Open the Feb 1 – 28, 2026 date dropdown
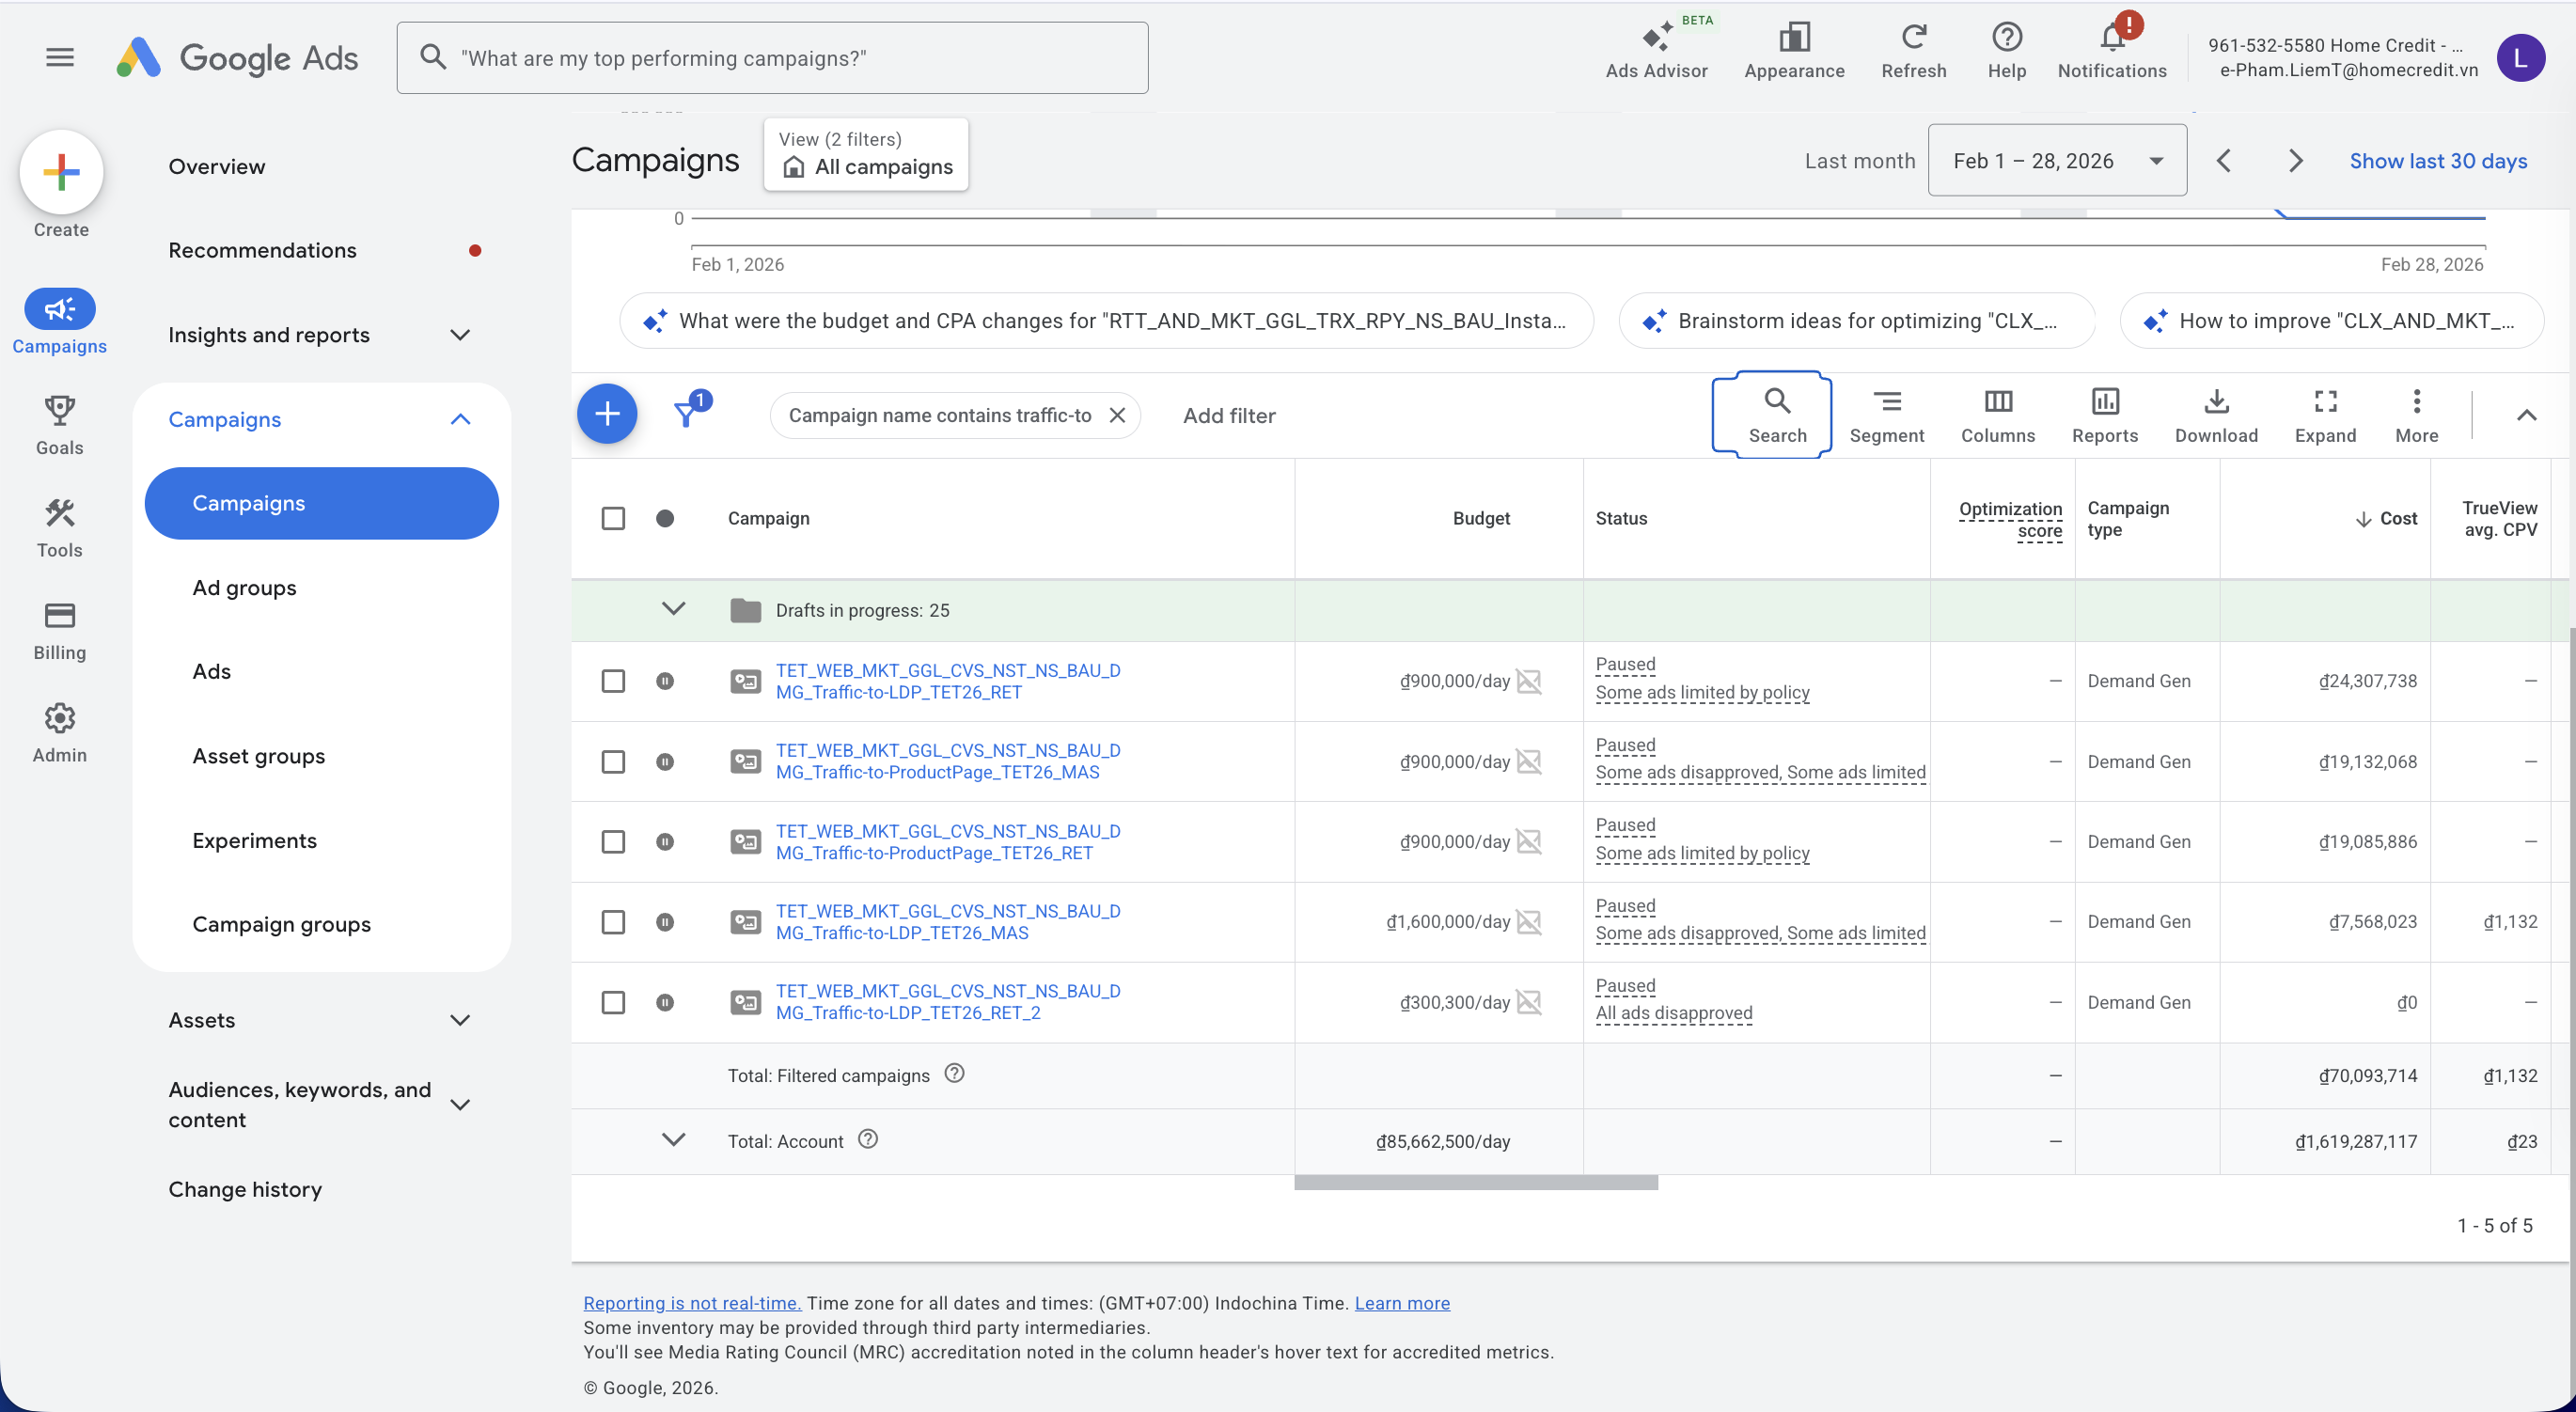The width and height of the screenshot is (2576, 1412). click(x=2057, y=161)
